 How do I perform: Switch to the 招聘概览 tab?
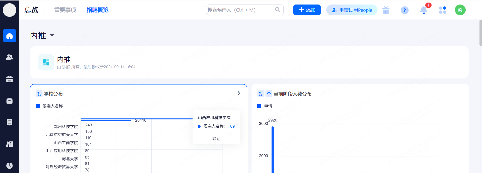(x=97, y=10)
